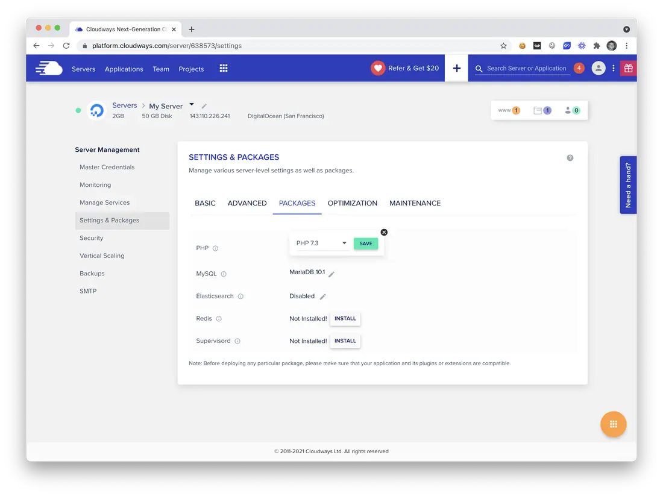Viewport: 663px width, 496px height.
Task: Open notifications badge showing 4
Action: tap(579, 68)
